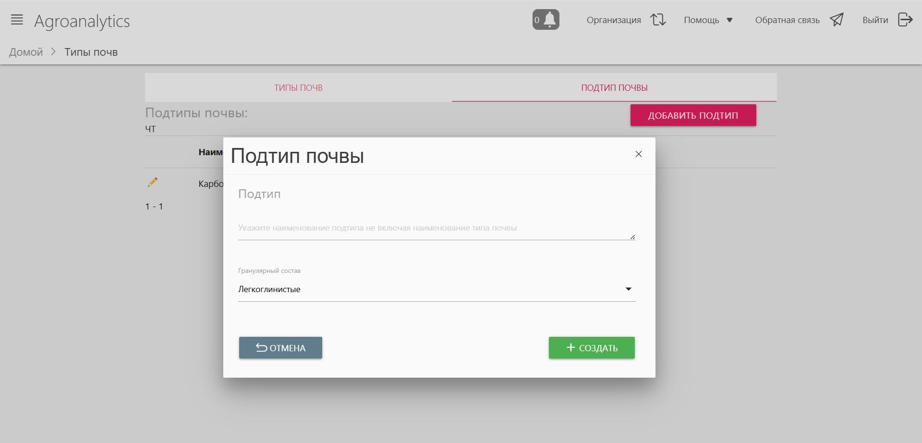Screen dimensions: 922x443
Task: Select the ПОДТИП ПОЧВЫ tab
Action: [614, 88]
